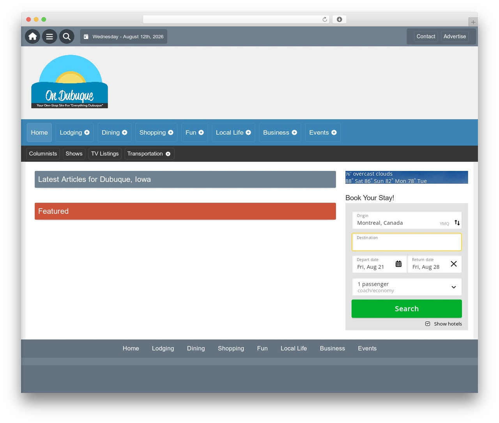Click the browser reload icon
The width and height of the screenshot is (499, 423).
coord(324,20)
